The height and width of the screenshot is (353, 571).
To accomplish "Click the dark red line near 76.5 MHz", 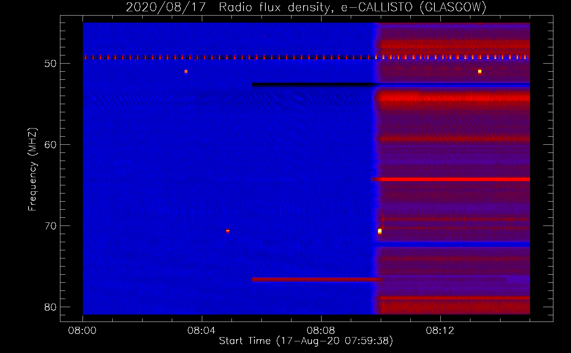I will pos(317,280).
